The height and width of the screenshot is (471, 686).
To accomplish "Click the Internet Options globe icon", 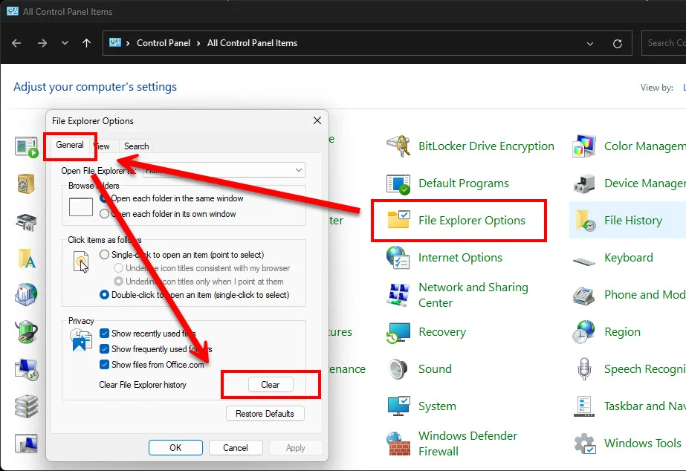I will (x=398, y=257).
